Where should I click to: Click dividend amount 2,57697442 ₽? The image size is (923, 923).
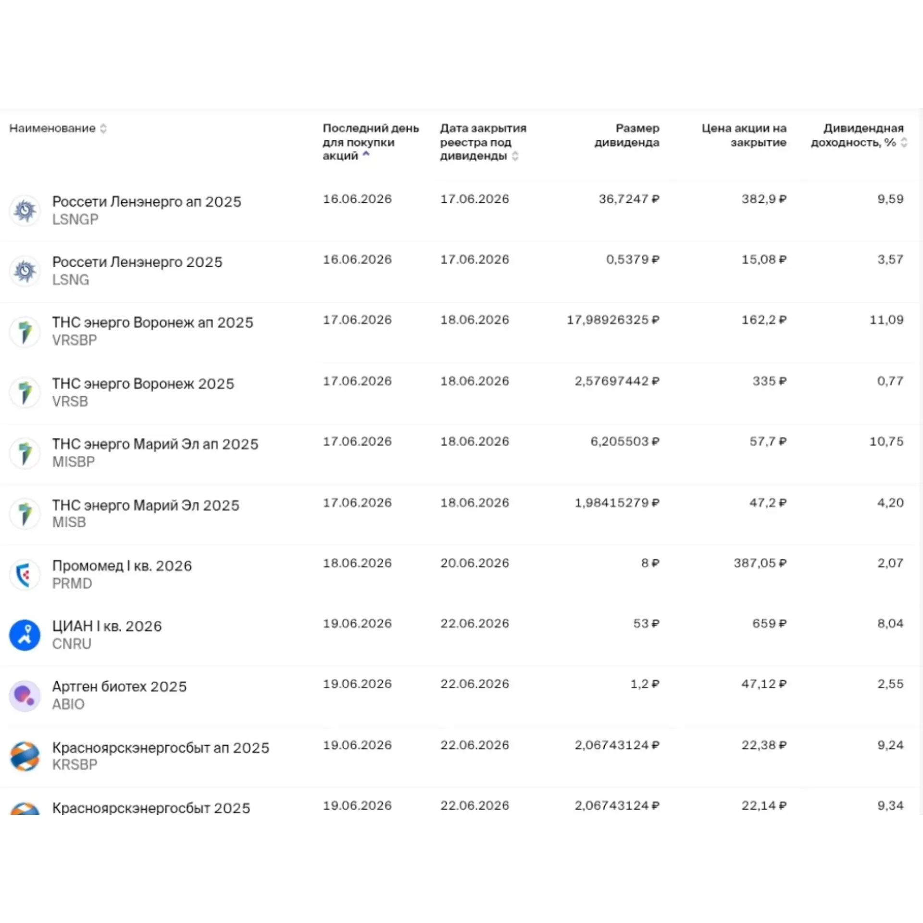point(617,381)
